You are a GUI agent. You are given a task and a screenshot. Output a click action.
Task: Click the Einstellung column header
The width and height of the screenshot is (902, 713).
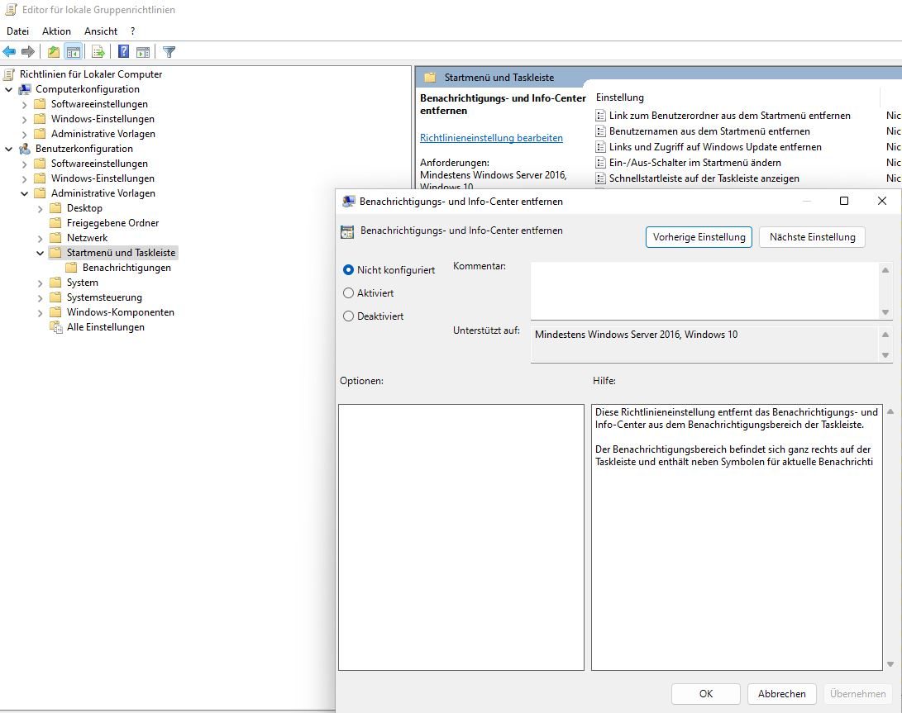(620, 97)
